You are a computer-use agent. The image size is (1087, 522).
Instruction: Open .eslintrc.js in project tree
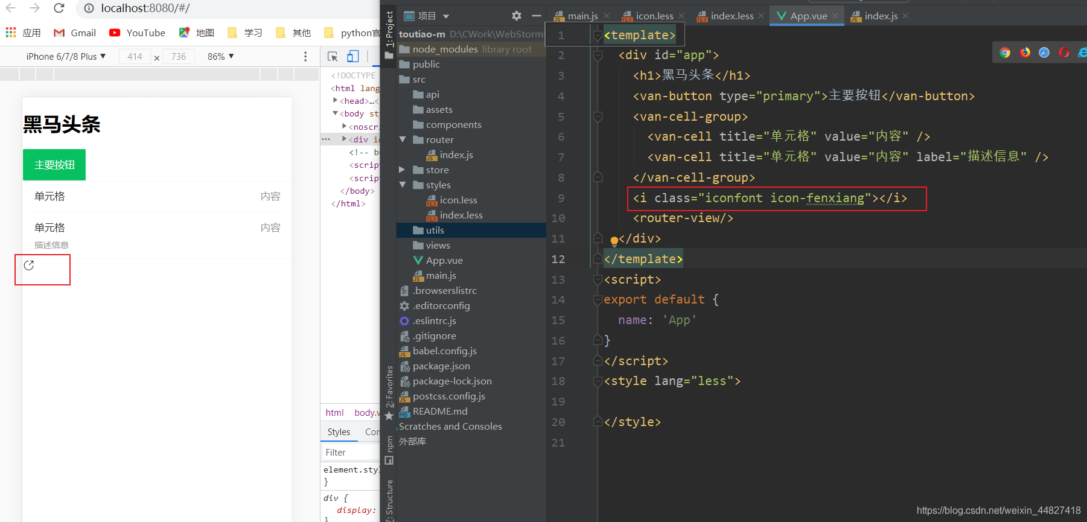point(434,320)
